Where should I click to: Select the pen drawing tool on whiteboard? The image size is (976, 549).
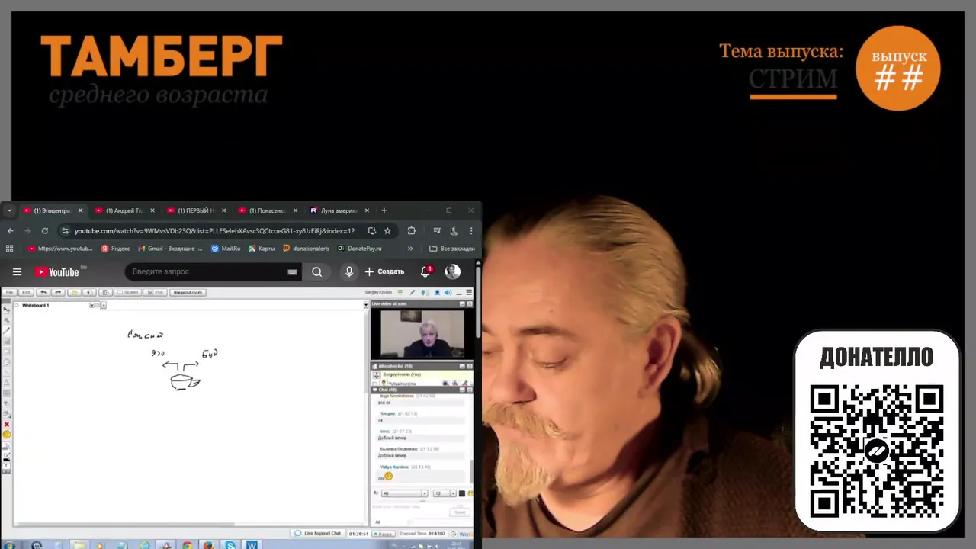[x=6, y=330]
